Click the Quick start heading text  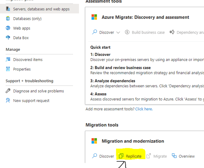(x=100, y=47)
